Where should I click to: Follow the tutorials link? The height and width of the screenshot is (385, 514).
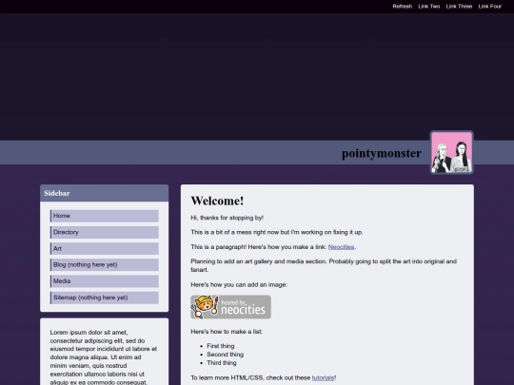[323, 377]
